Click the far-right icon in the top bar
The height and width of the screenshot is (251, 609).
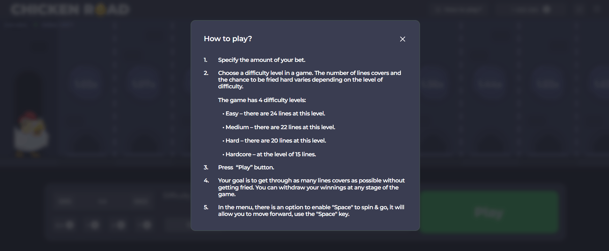597,10
